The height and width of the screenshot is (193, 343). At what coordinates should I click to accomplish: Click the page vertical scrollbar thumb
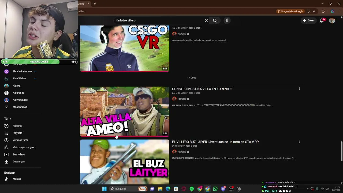click(x=341, y=151)
